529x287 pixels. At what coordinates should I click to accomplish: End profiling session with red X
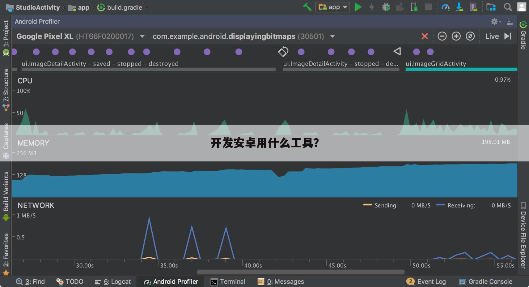click(x=425, y=36)
